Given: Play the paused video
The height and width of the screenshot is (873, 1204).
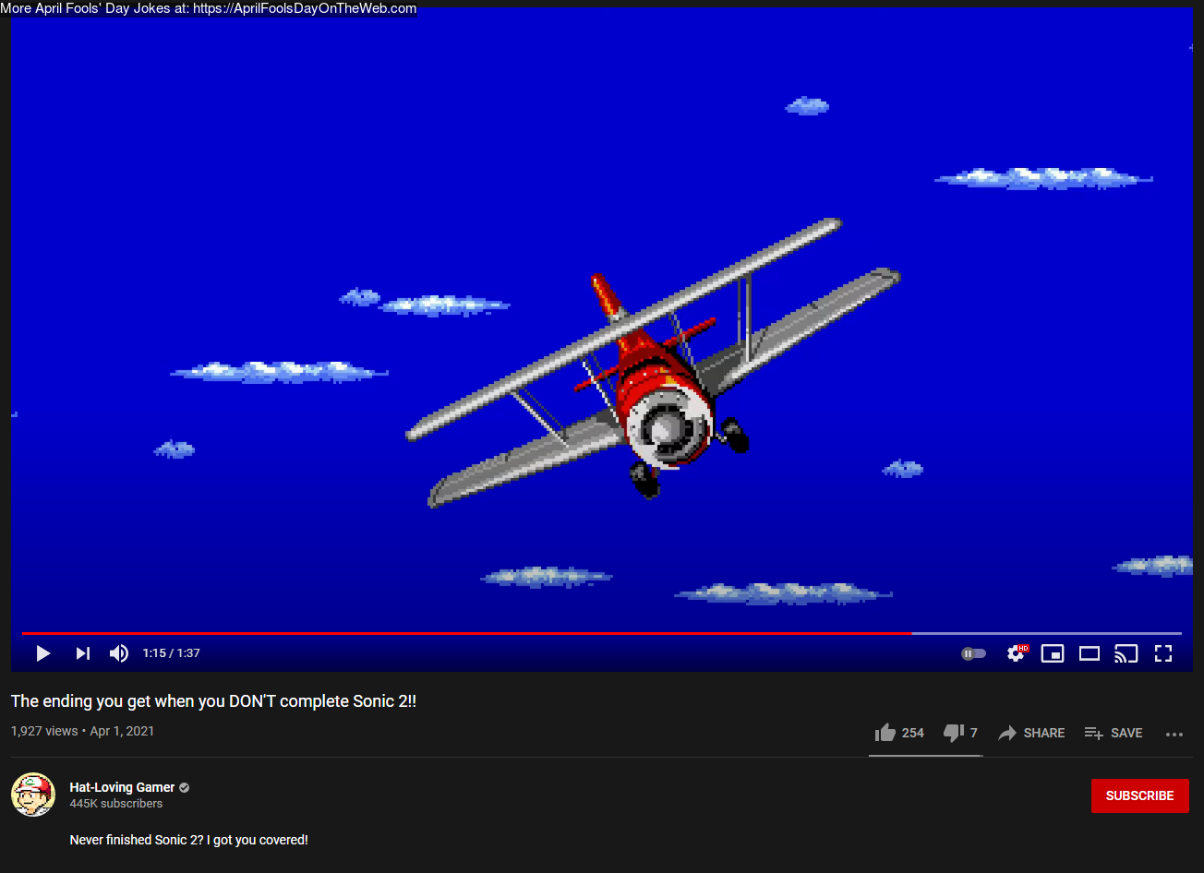Looking at the screenshot, I should (x=42, y=653).
